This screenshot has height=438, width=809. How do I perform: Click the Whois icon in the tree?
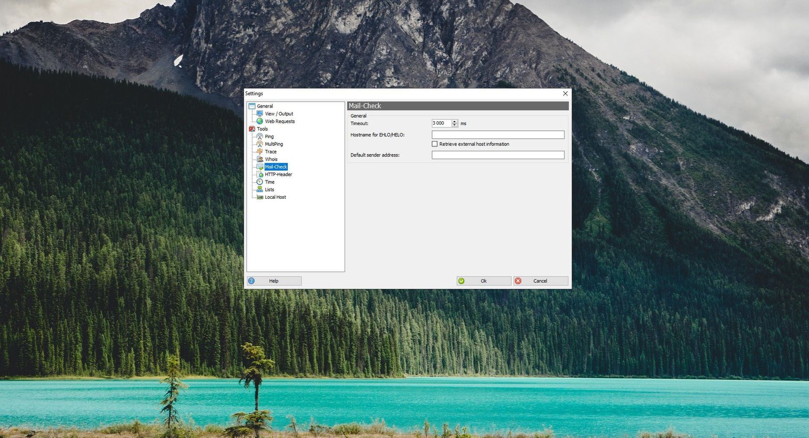click(260, 159)
